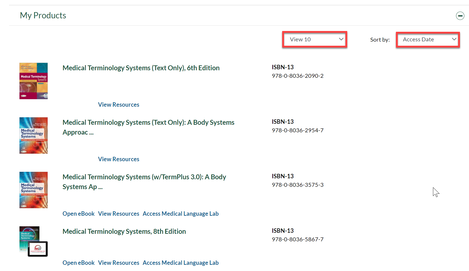Access Medical Language Lab for w/TermPlus 3.0

181,214
